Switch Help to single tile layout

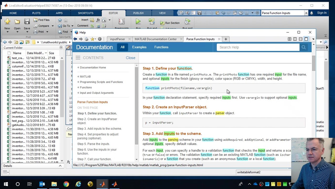306,39
